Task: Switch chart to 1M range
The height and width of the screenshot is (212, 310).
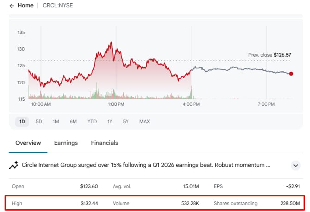Action: (x=56, y=121)
